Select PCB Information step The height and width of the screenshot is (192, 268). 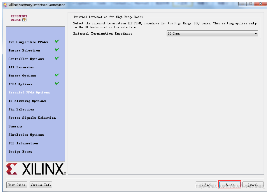pyautogui.click(x=23, y=143)
